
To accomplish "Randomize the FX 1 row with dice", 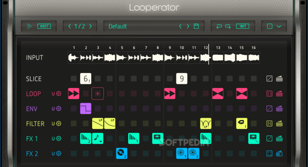I will click(270, 139).
